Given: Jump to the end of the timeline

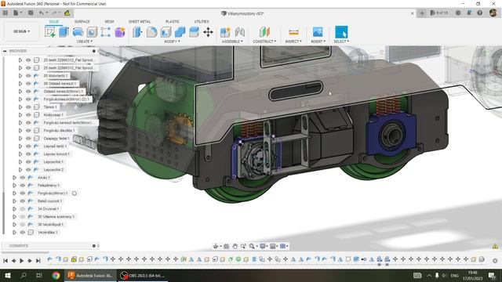Looking at the screenshot, I should click(x=38, y=261).
